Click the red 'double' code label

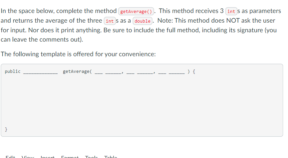tap(143, 21)
